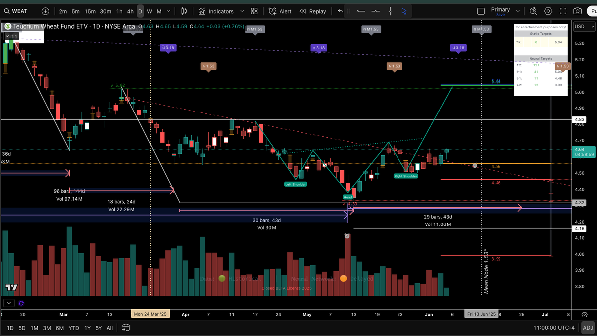597x336 pixels.
Task: Click the 4.83 price axis label
Action: (x=579, y=120)
